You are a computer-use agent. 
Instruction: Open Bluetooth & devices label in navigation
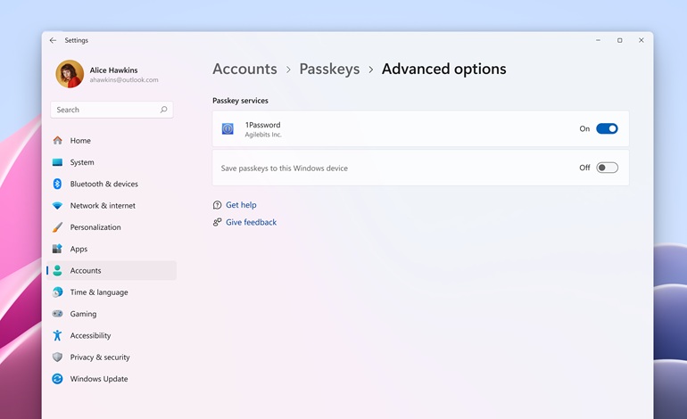click(103, 184)
